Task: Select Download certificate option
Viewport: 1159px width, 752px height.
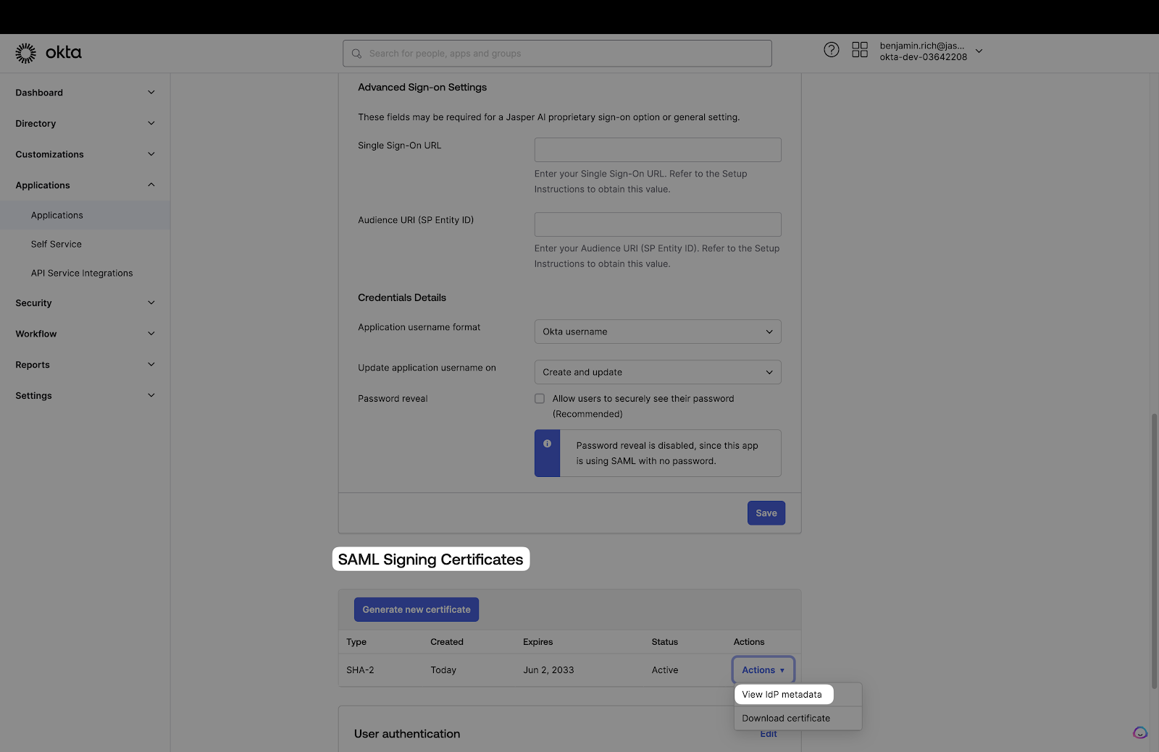Action: tap(786, 719)
